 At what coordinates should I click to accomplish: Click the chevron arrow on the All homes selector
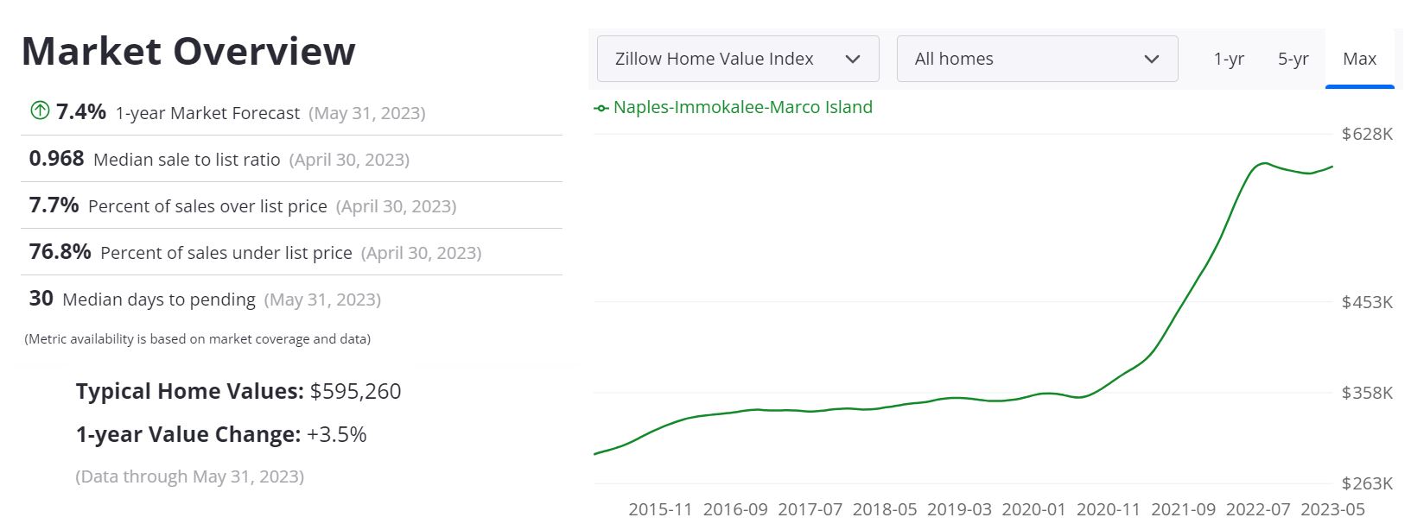[x=1151, y=59]
